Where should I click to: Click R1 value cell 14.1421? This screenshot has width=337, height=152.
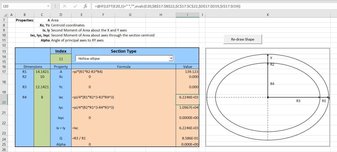point(42,72)
